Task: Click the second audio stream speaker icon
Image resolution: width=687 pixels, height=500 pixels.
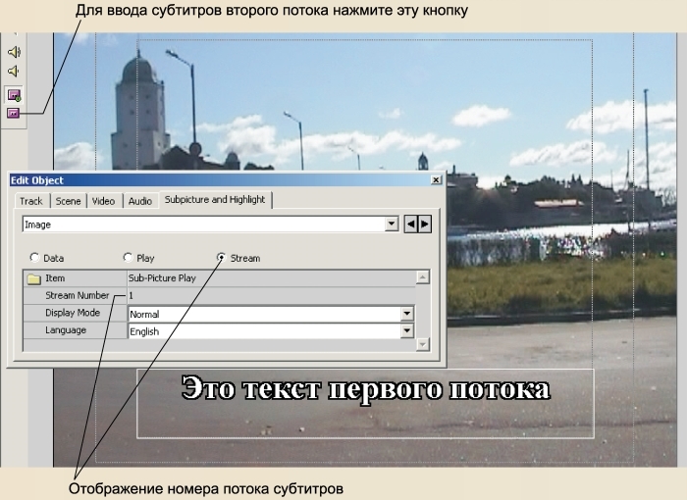Action: [13, 71]
